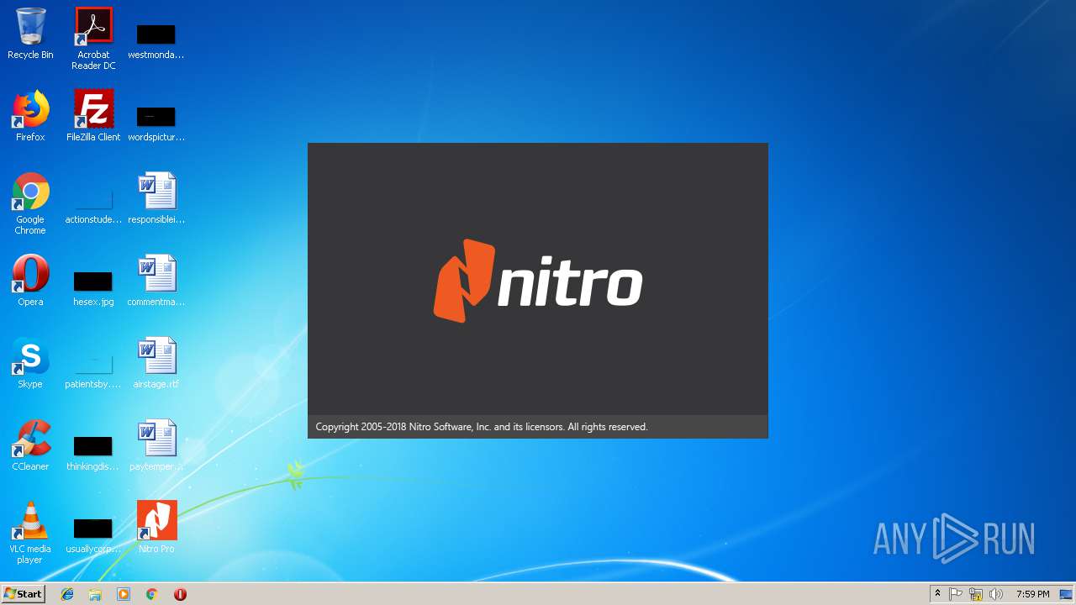1076x605 pixels.
Task: Launch FileZilla Client shortcut
Action: [93, 117]
